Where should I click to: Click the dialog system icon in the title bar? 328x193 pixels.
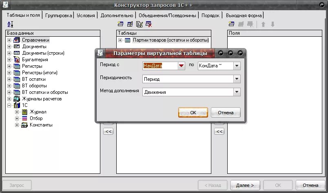pyautogui.click(x=100, y=53)
